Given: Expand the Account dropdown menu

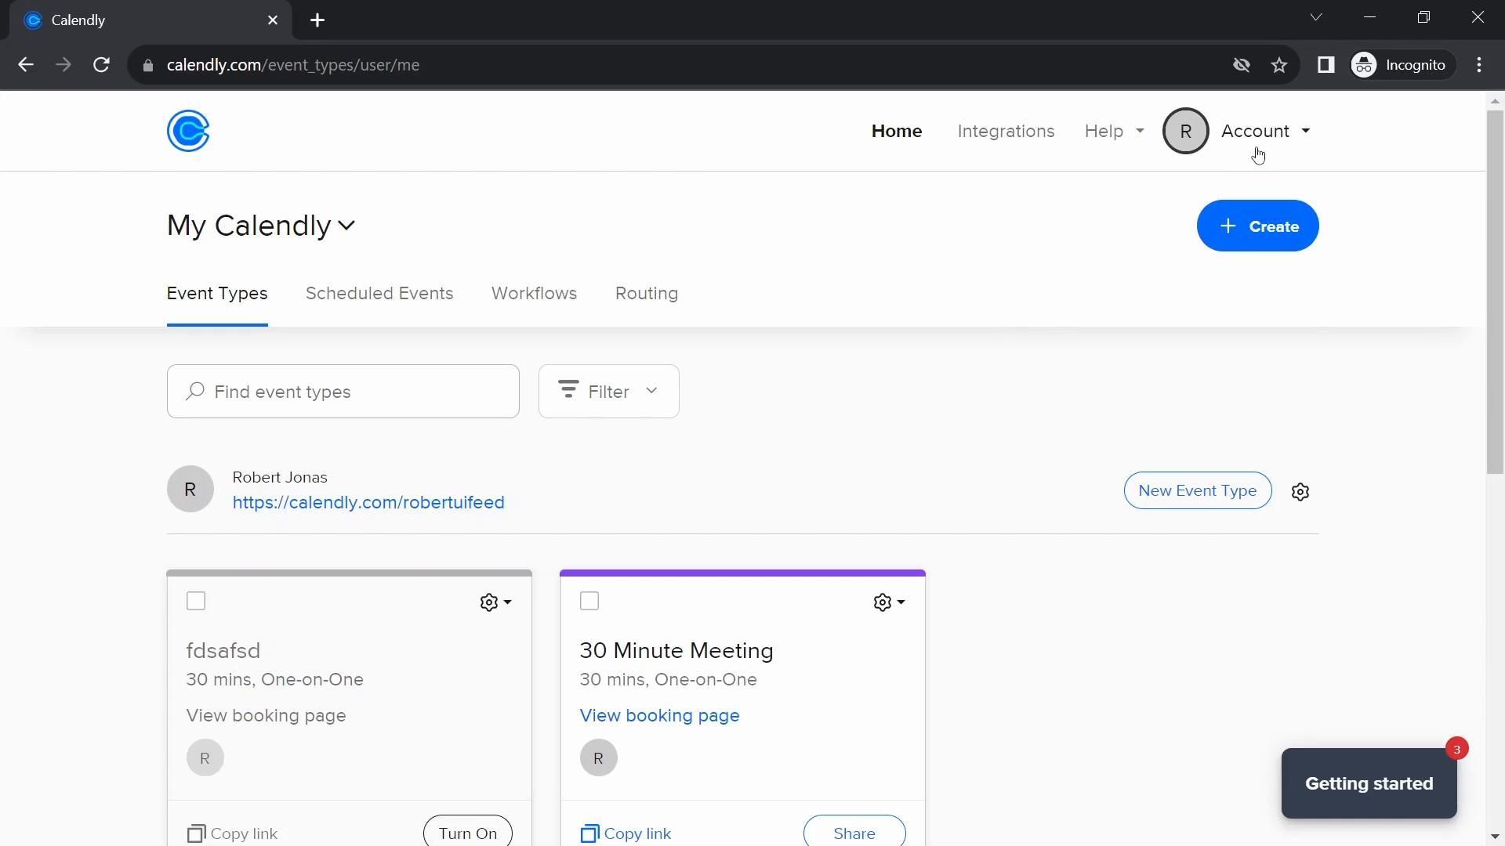Looking at the screenshot, I should [1265, 131].
